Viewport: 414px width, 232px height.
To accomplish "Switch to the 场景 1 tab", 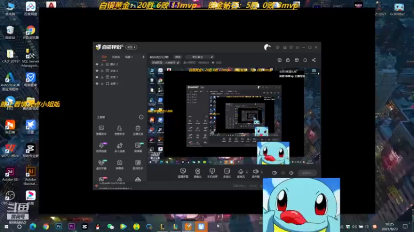I will pyautogui.click(x=129, y=57).
